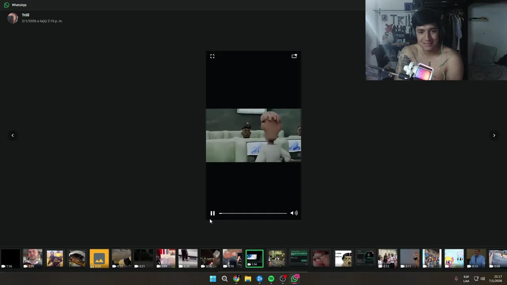Image resolution: width=507 pixels, height=285 pixels.
Task: Open the yellow audio file thumbnail 0:24
Action: (x=99, y=258)
